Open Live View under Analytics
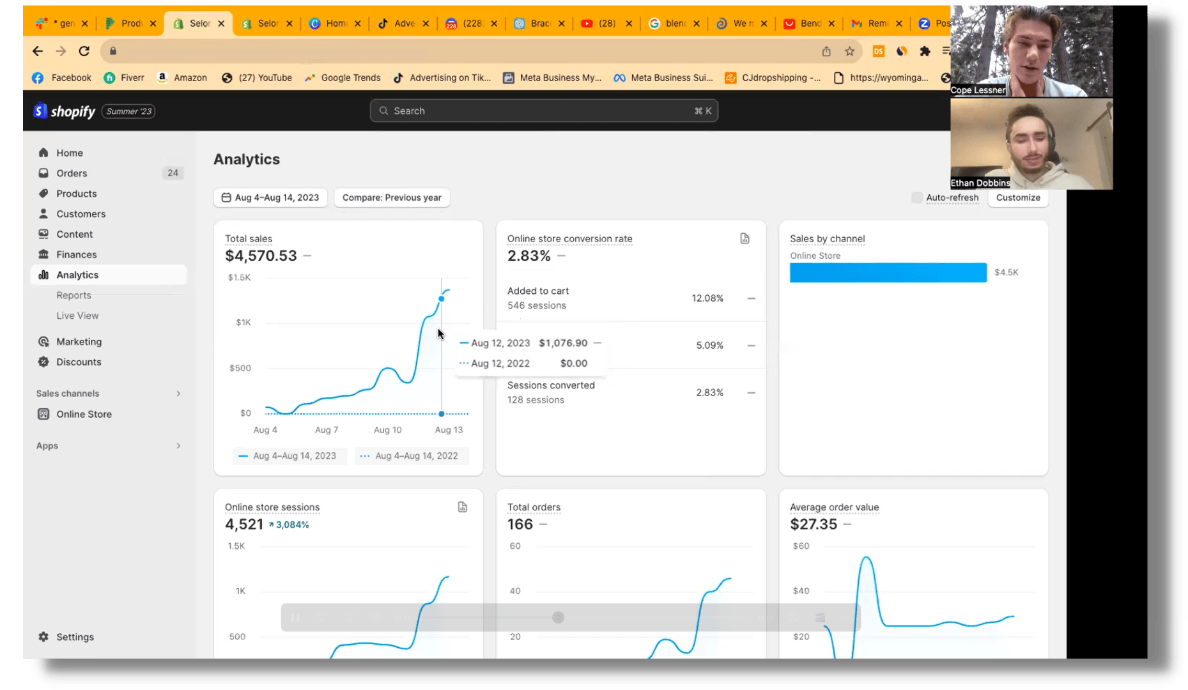The width and height of the screenshot is (1188, 690). [x=77, y=316]
